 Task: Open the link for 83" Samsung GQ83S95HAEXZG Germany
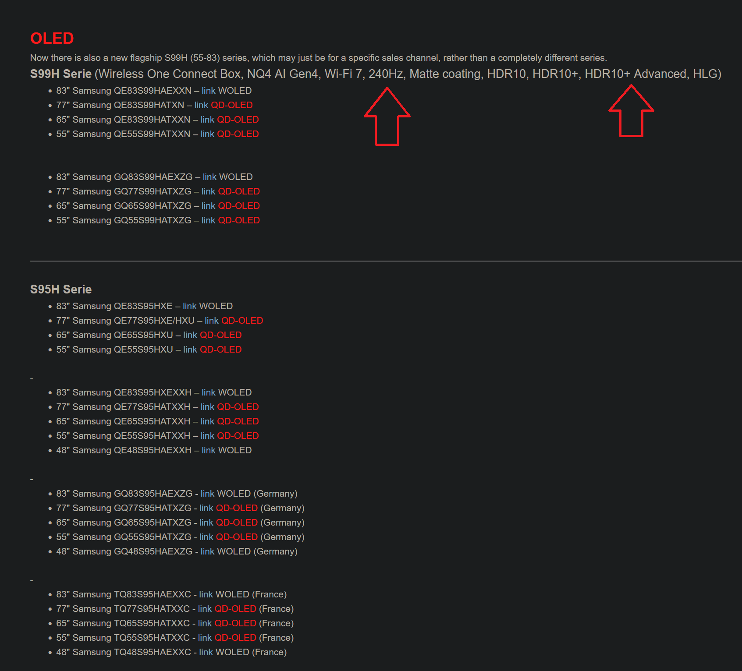coord(206,494)
